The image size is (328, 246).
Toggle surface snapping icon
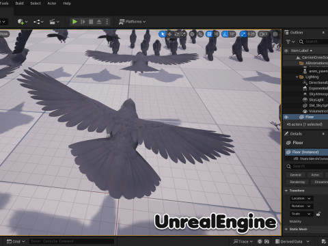tap(200, 34)
